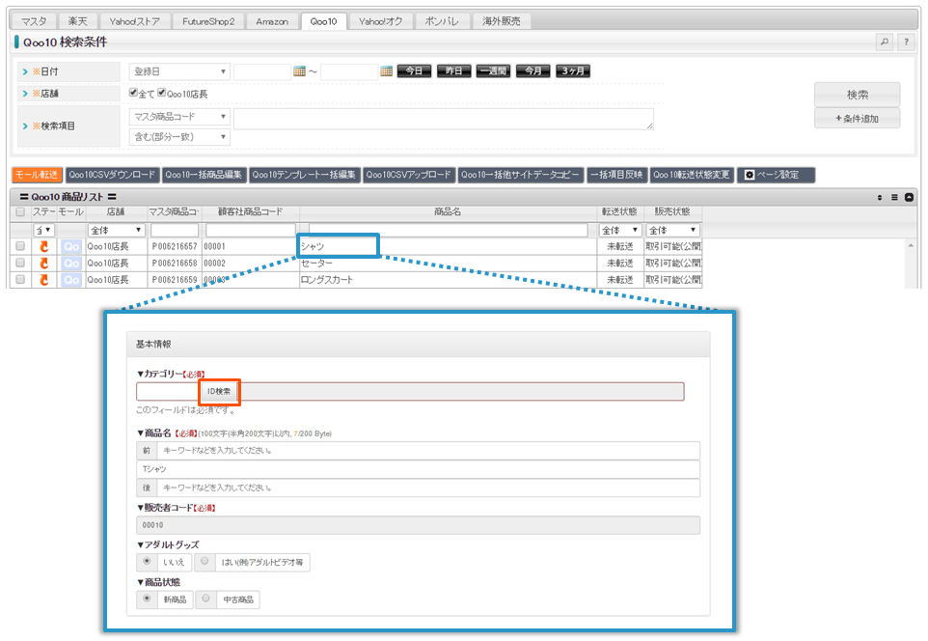Click Qoo mall icon for product 00003
Viewport: 928px width, 641px height.
71,280
